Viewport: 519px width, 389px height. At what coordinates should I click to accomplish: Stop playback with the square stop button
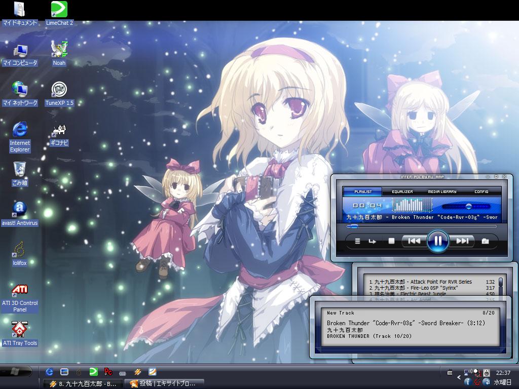click(x=391, y=241)
